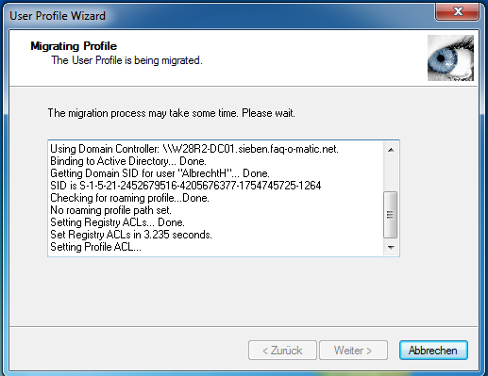
Task: Select the 'Setting Registry ACLs... Done' line
Action: 117,222
